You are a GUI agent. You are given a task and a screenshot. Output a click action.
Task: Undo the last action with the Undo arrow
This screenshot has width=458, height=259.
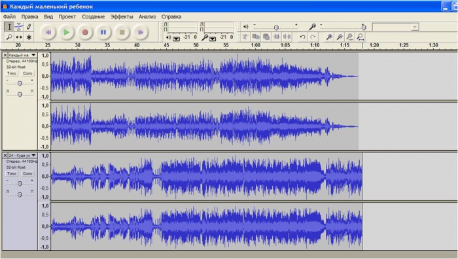302,37
